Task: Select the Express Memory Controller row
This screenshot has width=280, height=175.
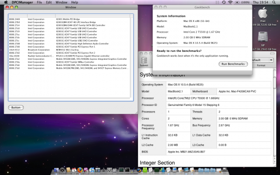Action: (x=69, y=68)
